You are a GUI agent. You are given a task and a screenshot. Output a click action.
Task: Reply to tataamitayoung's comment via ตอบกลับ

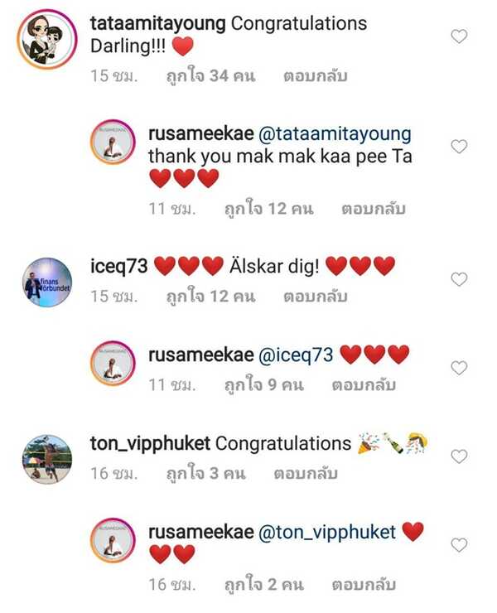(x=315, y=76)
